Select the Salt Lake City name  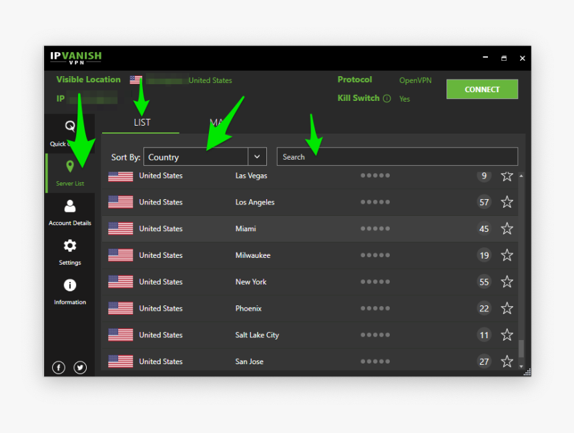pyautogui.click(x=257, y=335)
